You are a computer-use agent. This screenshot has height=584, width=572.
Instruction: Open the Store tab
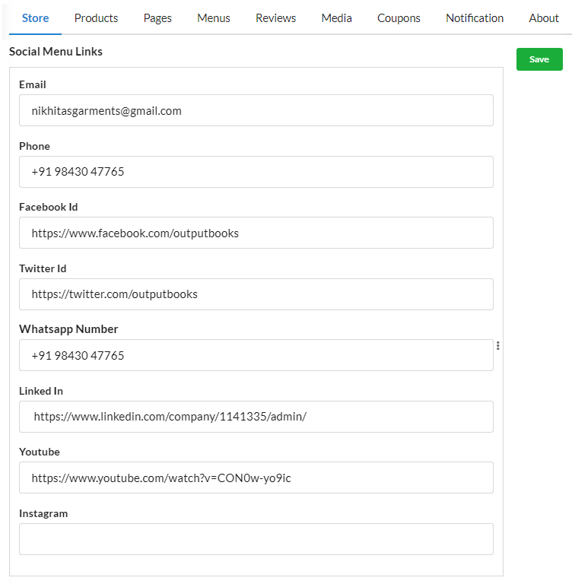[x=36, y=18]
